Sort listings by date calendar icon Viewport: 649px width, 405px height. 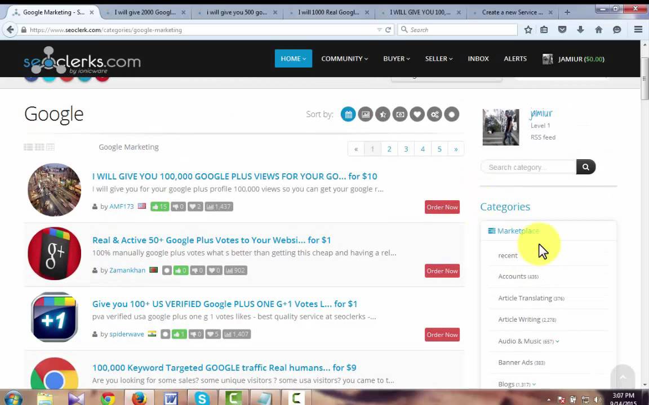click(x=348, y=115)
